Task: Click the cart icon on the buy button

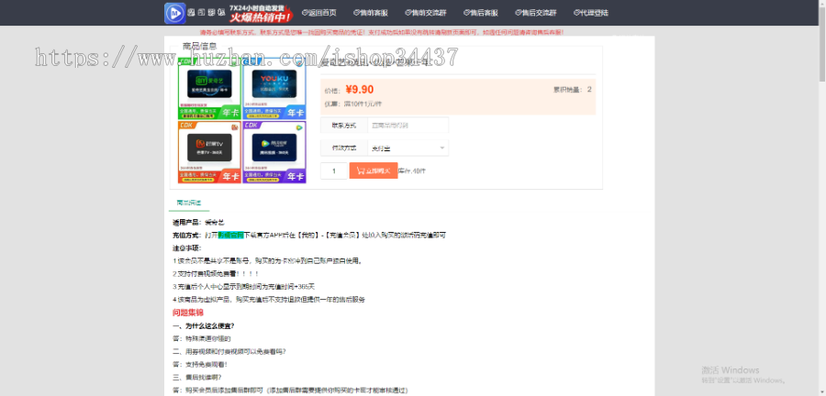Action: pyautogui.click(x=361, y=170)
